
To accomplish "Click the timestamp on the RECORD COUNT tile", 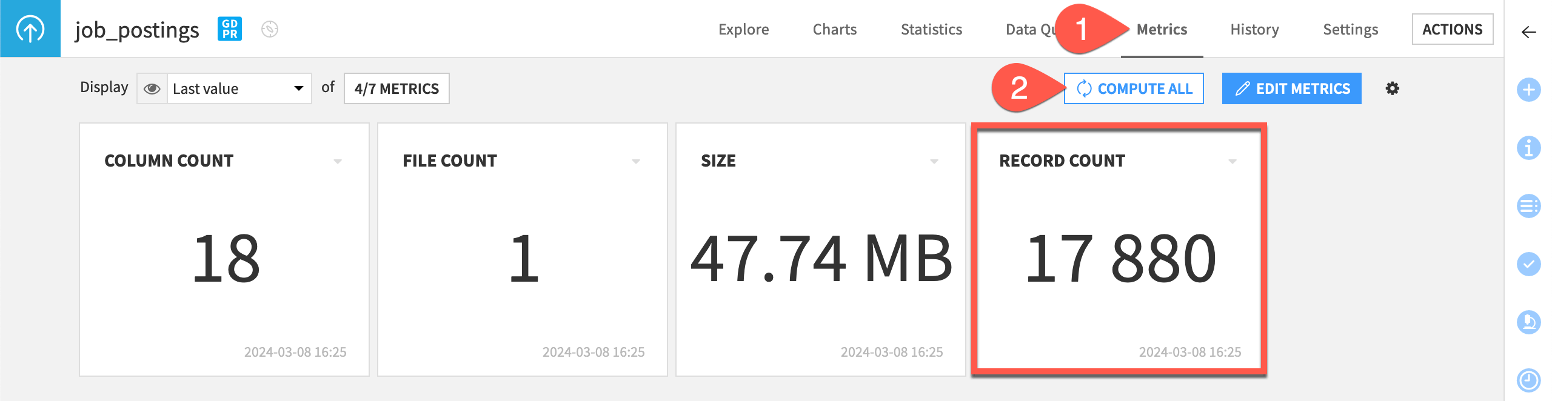I will point(1190,352).
